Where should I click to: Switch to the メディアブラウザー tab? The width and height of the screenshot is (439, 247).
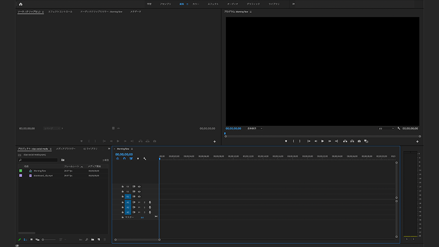[x=65, y=149]
